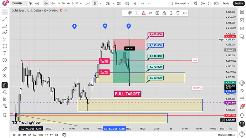The width and height of the screenshot is (246, 138).
Task: Open the emoji icons tool
Action: pos(5,60)
